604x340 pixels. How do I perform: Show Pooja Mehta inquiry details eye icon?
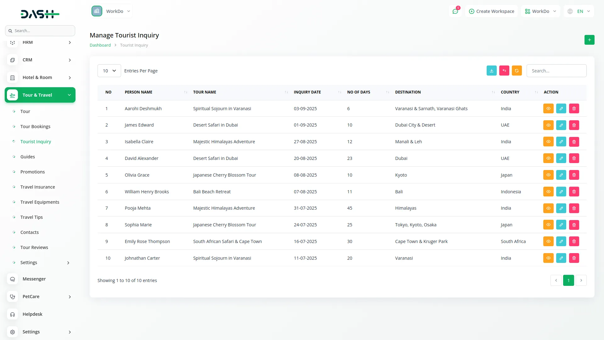coord(548,208)
